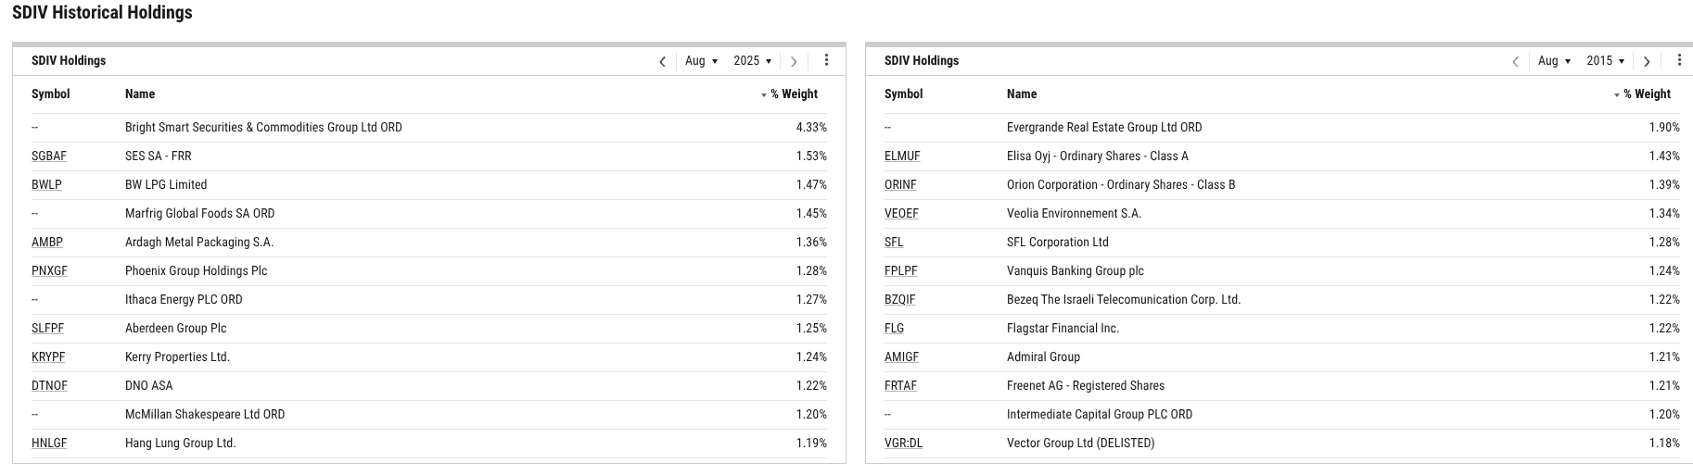The height and width of the screenshot is (475, 1693).
Task: Sort 2015 holdings by % Weight column
Action: point(1646,94)
